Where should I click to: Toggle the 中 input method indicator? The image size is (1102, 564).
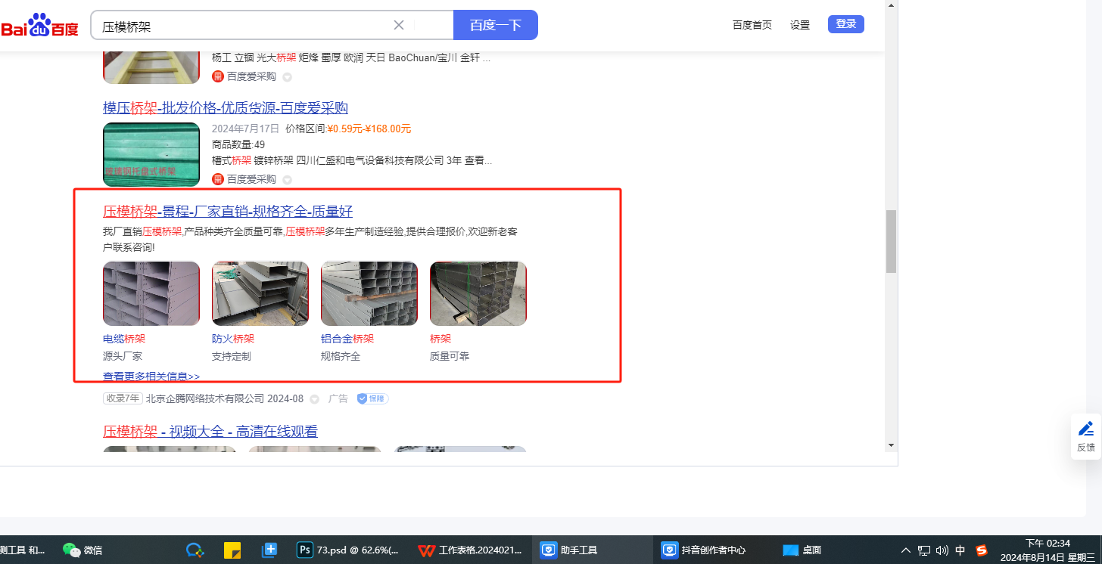960,550
